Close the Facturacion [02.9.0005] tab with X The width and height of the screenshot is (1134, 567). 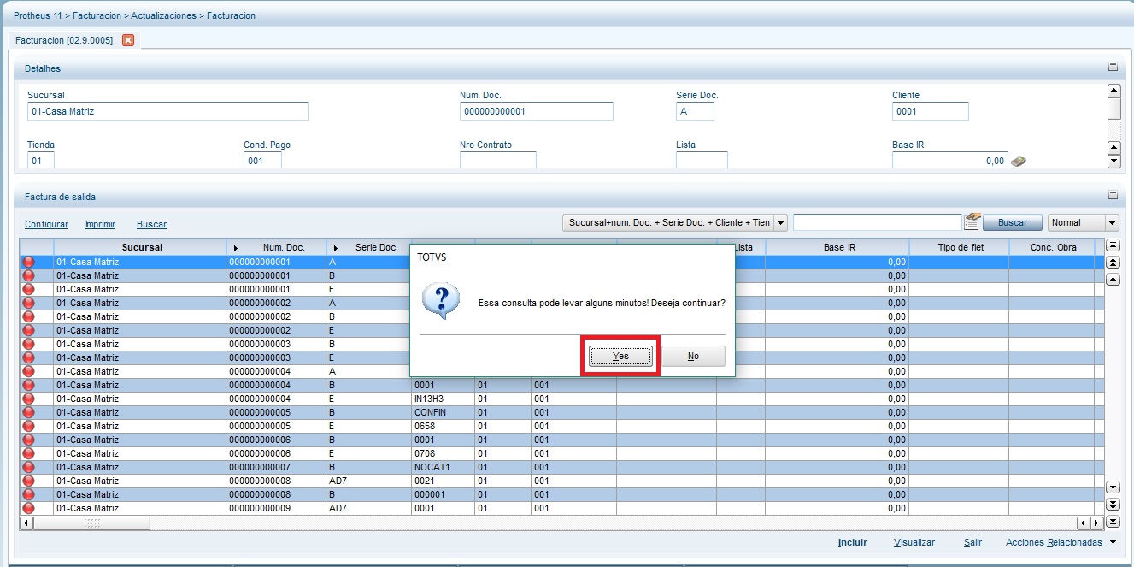[128, 40]
